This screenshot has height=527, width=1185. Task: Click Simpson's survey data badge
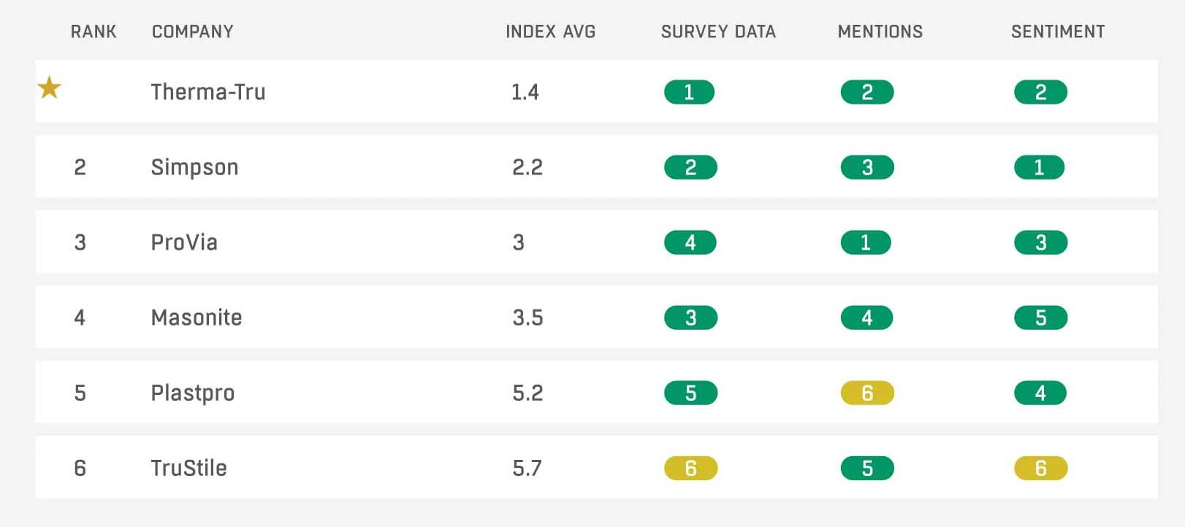pos(690,167)
